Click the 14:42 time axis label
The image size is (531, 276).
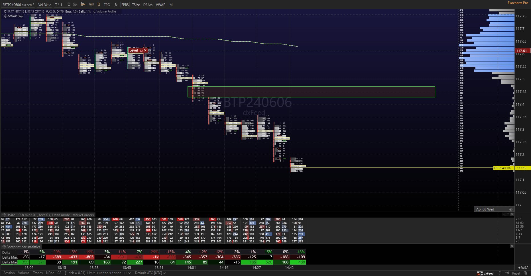click(289, 267)
